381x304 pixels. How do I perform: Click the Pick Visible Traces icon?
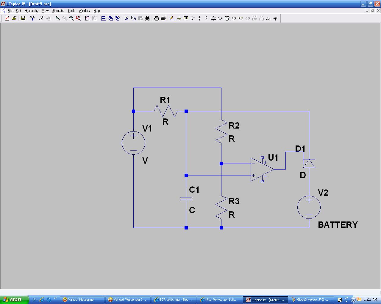tap(88, 18)
